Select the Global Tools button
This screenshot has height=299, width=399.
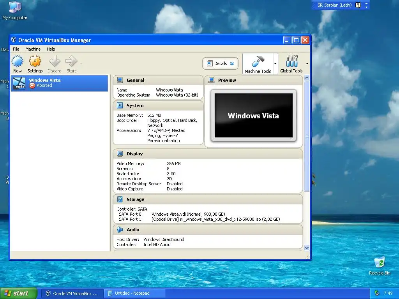(x=291, y=64)
